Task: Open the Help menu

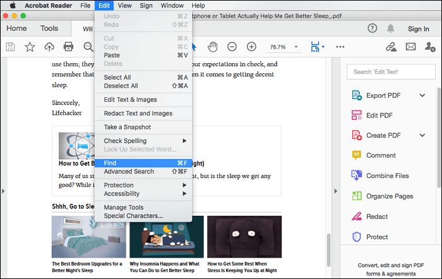Action: (198, 5)
